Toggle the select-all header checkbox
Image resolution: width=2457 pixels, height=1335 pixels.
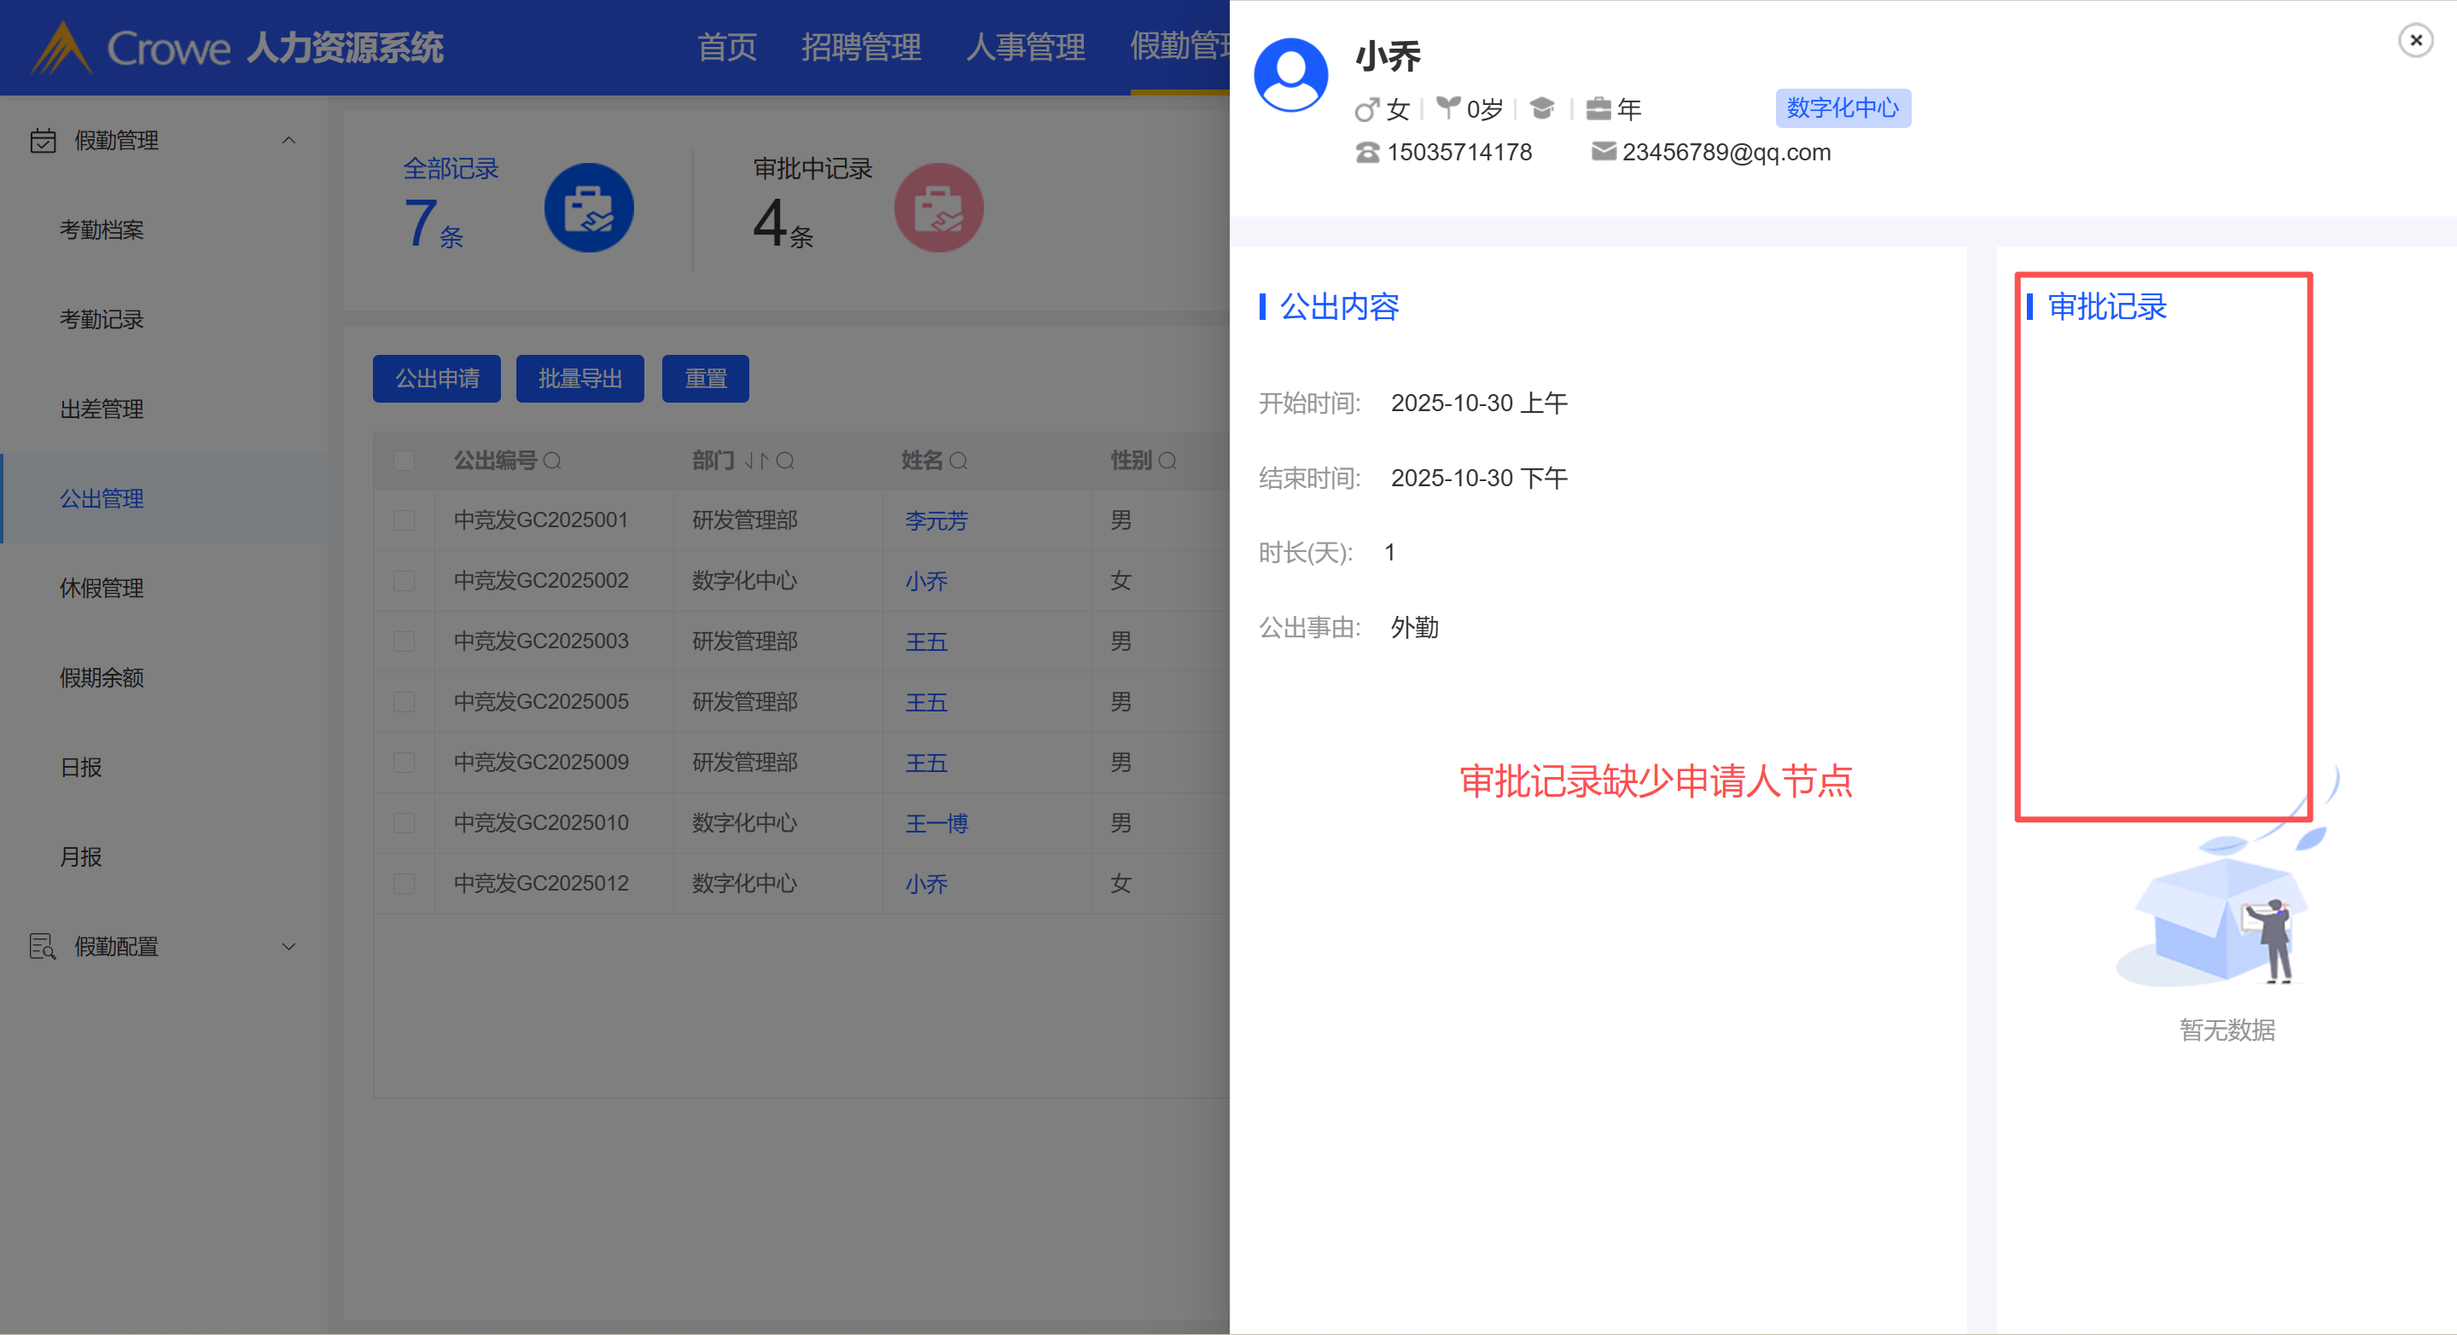point(405,461)
